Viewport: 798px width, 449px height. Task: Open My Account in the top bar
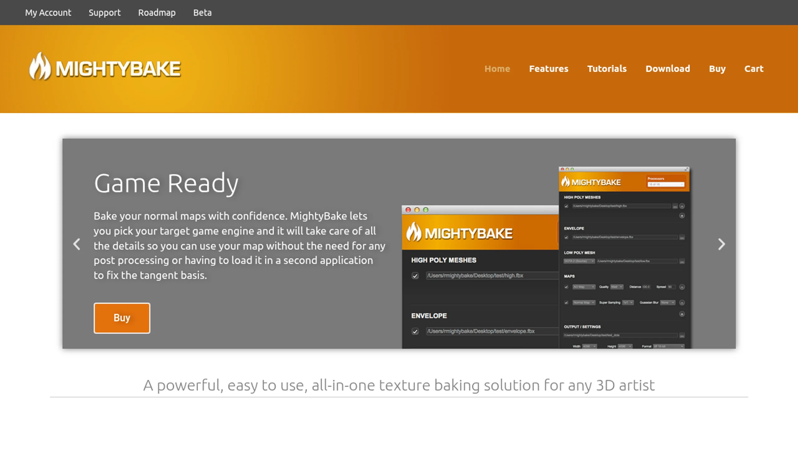(48, 12)
